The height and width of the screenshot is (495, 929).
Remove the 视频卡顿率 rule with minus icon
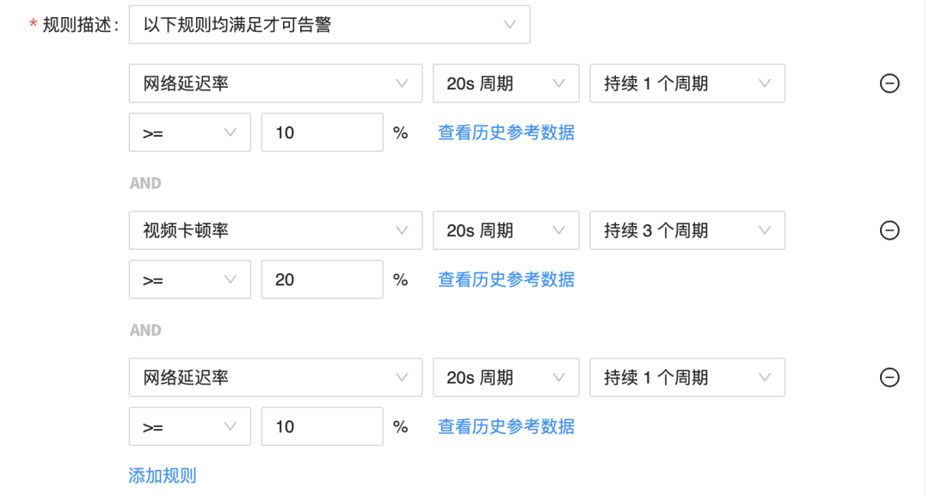click(889, 230)
